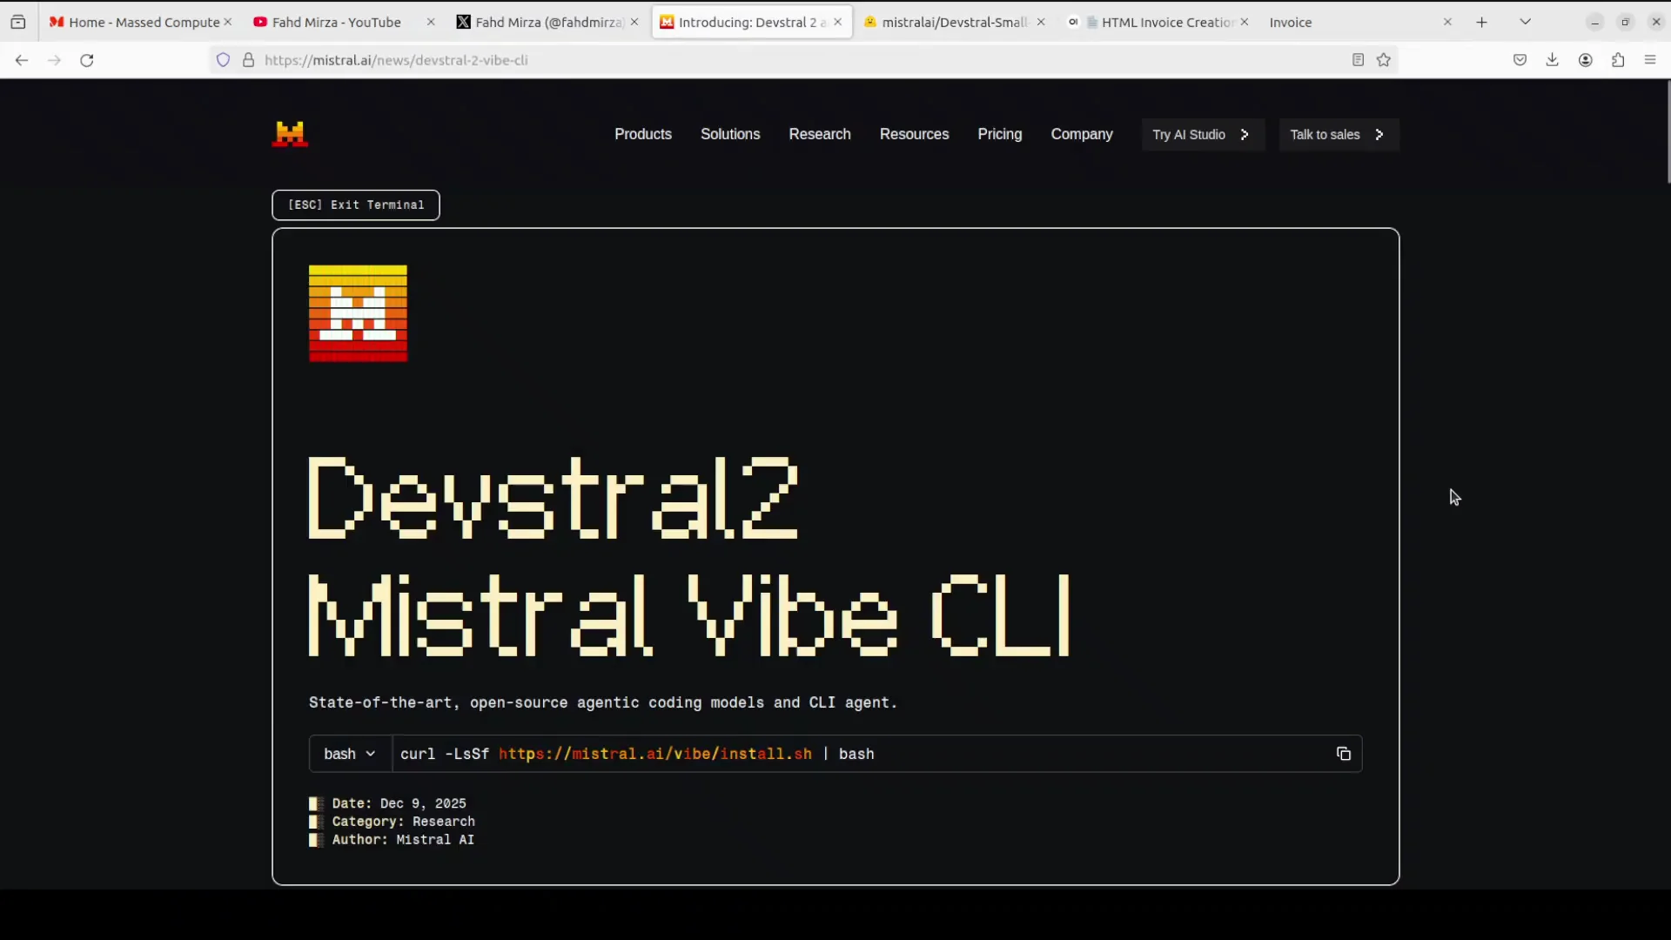Open the downloads panel icon
The height and width of the screenshot is (940, 1671).
coord(1554,60)
